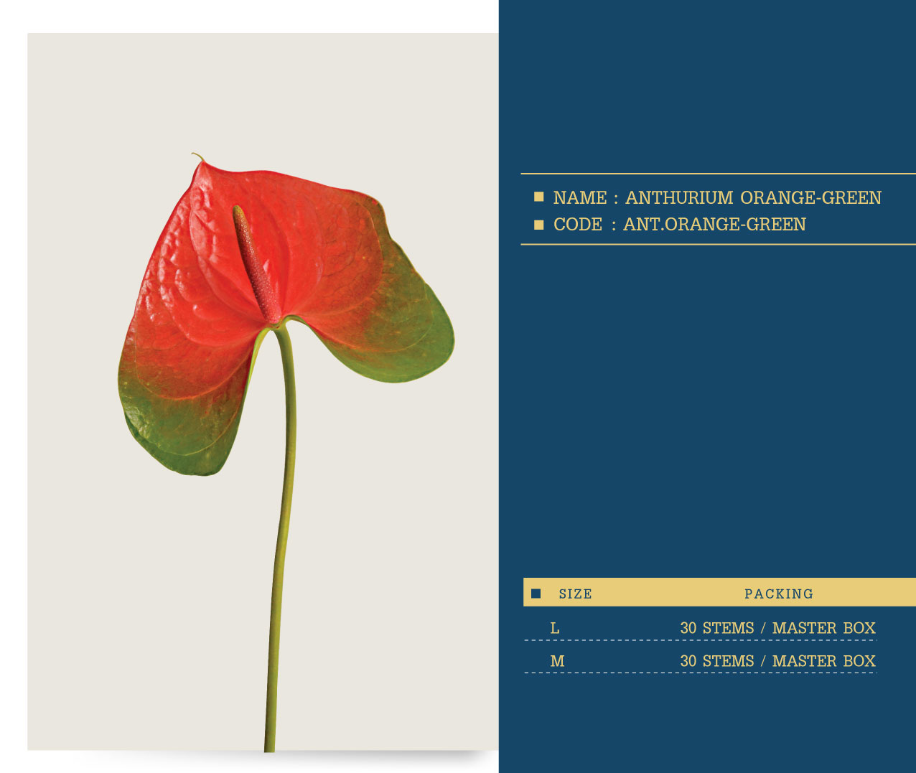
Task: Click the curled tip atop the flower
Action: [197, 157]
